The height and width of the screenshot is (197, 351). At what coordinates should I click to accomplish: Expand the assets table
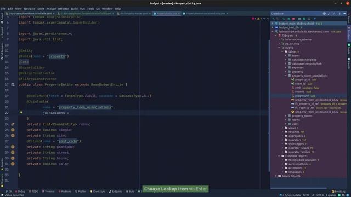tap(286, 56)
